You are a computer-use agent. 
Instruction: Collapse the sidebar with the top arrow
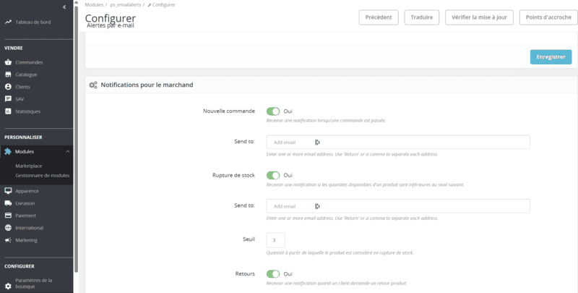[64, 7]
